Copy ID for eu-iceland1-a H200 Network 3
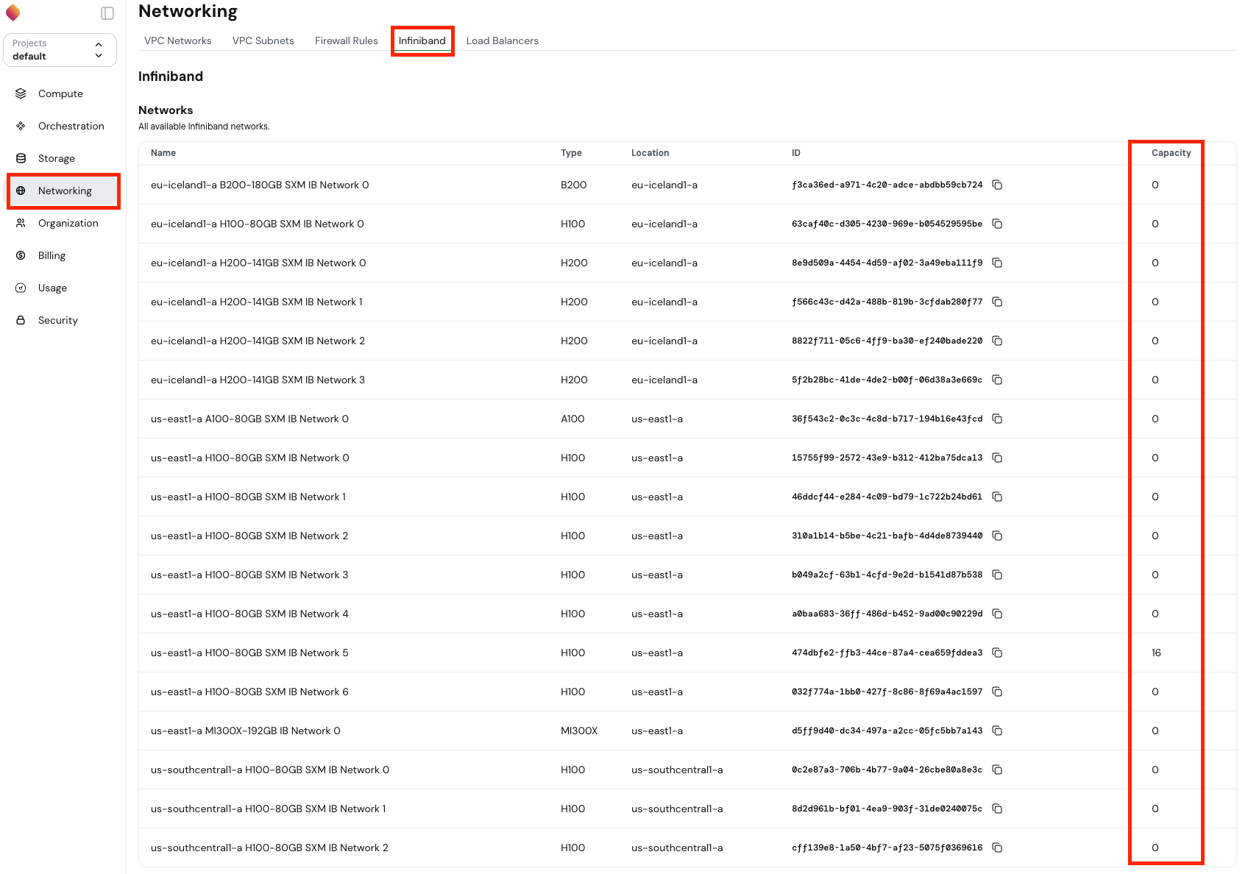1248x874 pixels. 997,380
